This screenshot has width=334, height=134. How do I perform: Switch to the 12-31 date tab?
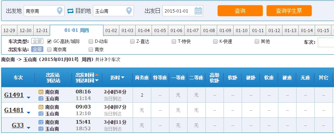point(42,31)
